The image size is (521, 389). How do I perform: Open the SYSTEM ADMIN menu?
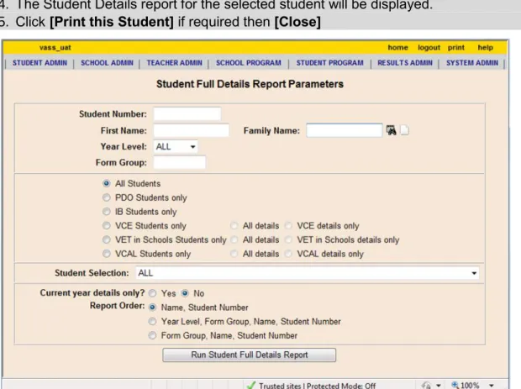[x=472, y=63]
